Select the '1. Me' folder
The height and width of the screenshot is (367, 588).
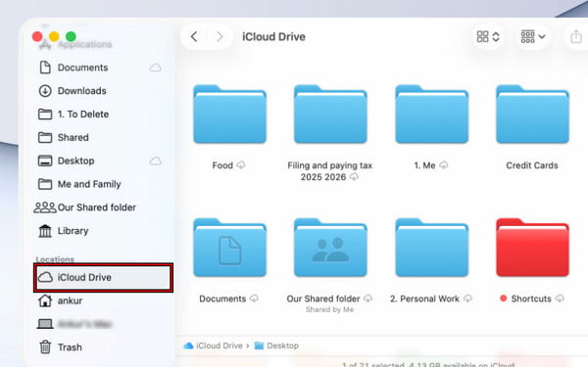(431, 115)
